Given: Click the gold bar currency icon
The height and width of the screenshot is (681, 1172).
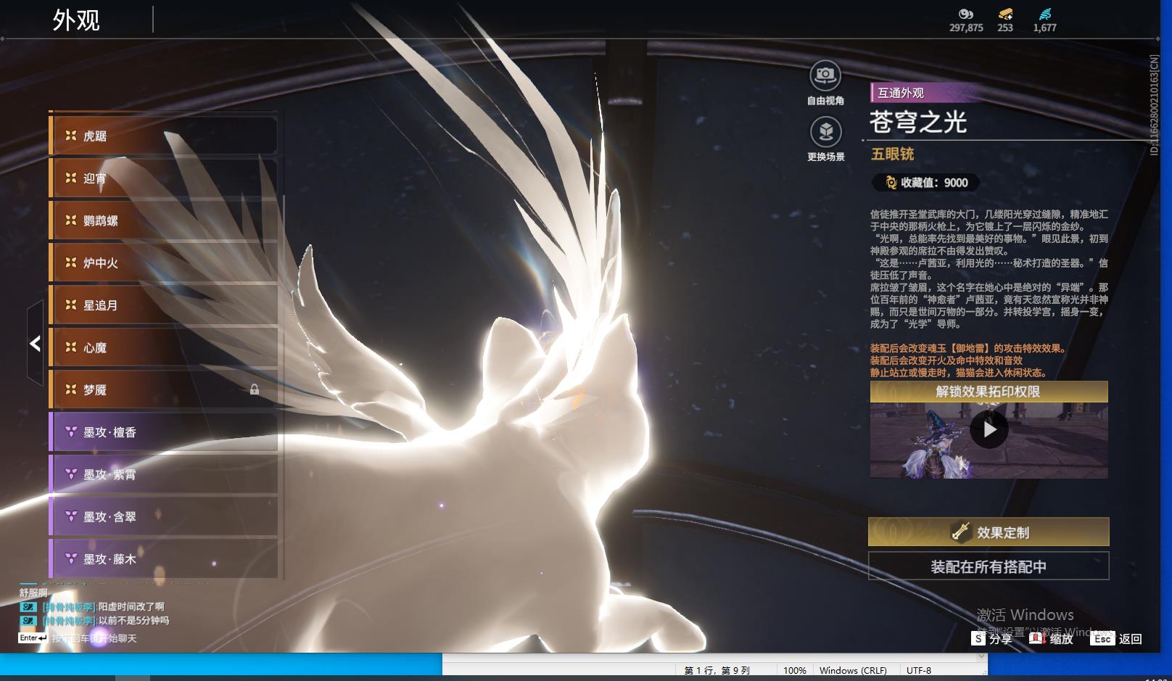Looking at the screenshot, I should tap(1005, 14).
